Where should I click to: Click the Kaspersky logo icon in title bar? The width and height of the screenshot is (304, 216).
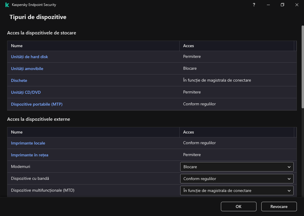point(7,5)
